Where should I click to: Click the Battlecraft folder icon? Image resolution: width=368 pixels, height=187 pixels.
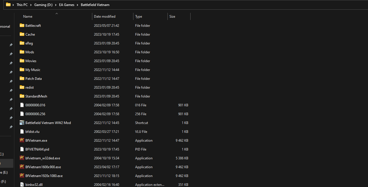tap(22, 25)
